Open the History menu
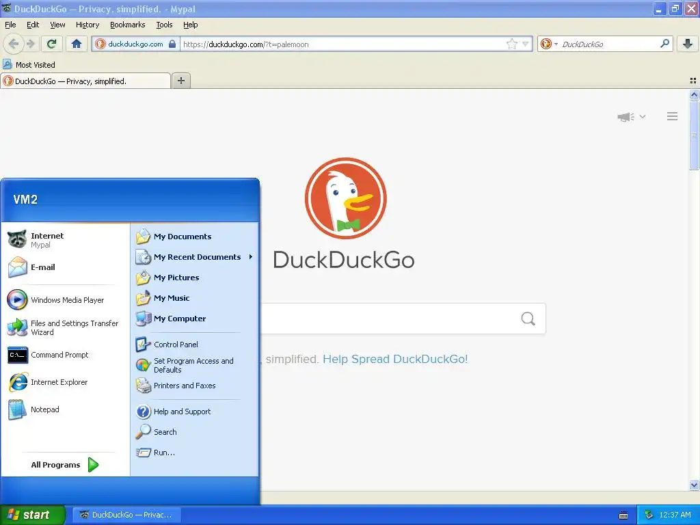This screenshot has height=525, width=700. pos(87,25)
